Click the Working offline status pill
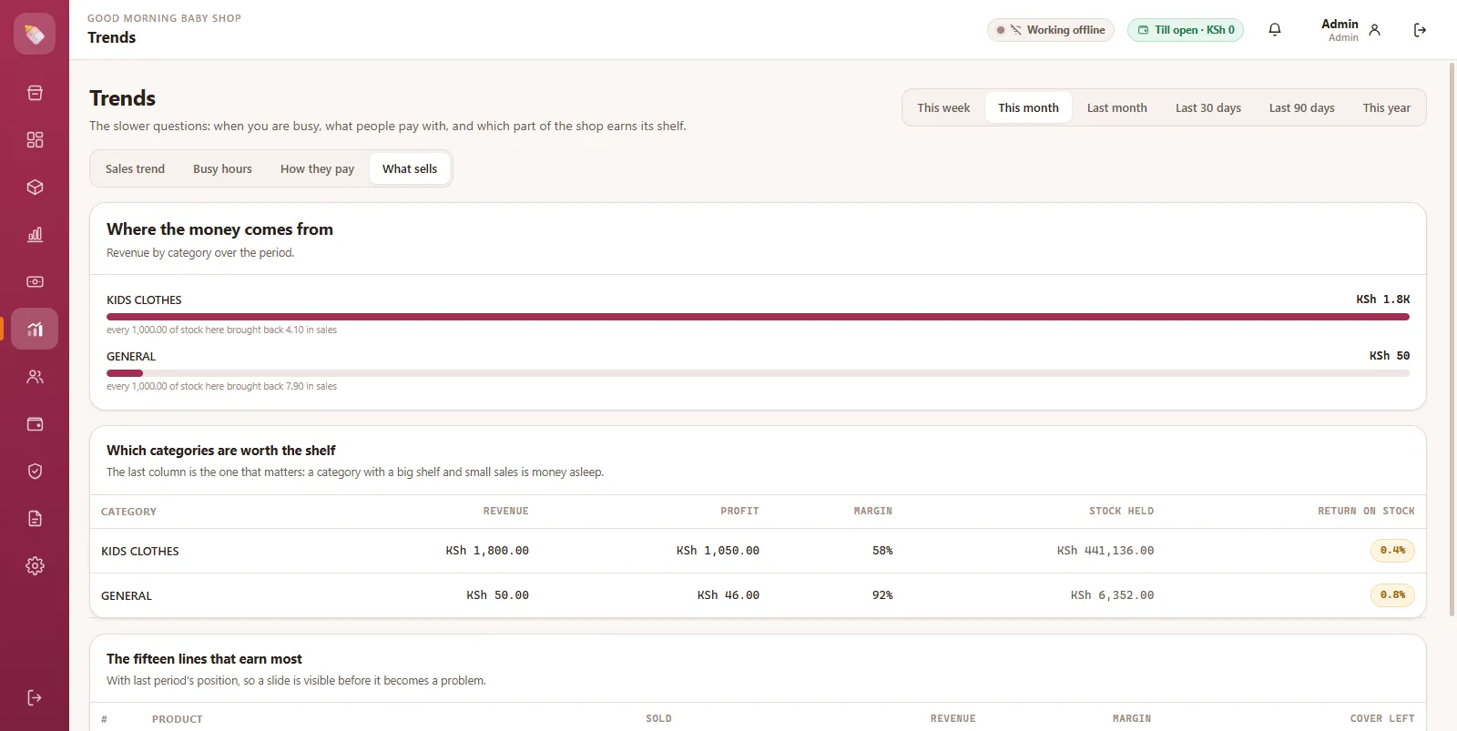1457x731 pixels. pyautogui.click(x=1051, y=30)
